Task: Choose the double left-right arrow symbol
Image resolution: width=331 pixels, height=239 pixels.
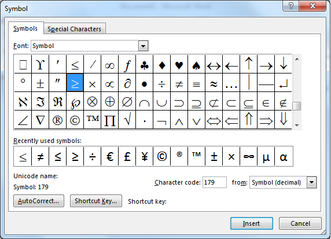Action: [214, 119]
